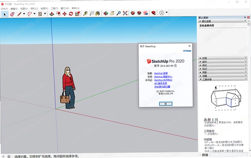Click the 数值 measurements input field
This screenshot has height=158, width=251.
[x=229, y=155]
